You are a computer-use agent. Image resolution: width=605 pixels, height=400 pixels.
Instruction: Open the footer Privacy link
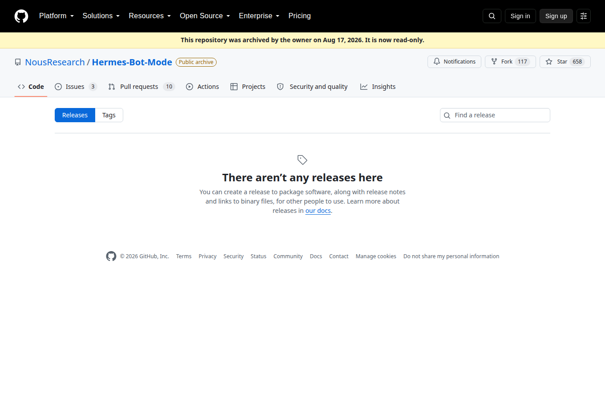click(207, 256)
